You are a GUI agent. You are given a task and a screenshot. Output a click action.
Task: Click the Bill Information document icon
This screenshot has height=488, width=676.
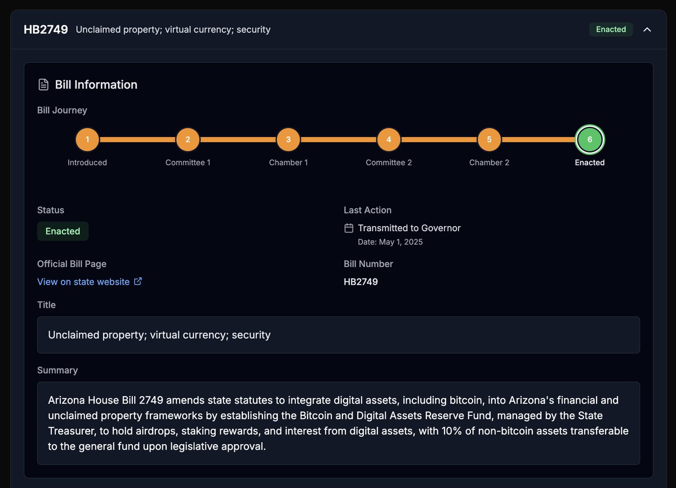point(43,84)
